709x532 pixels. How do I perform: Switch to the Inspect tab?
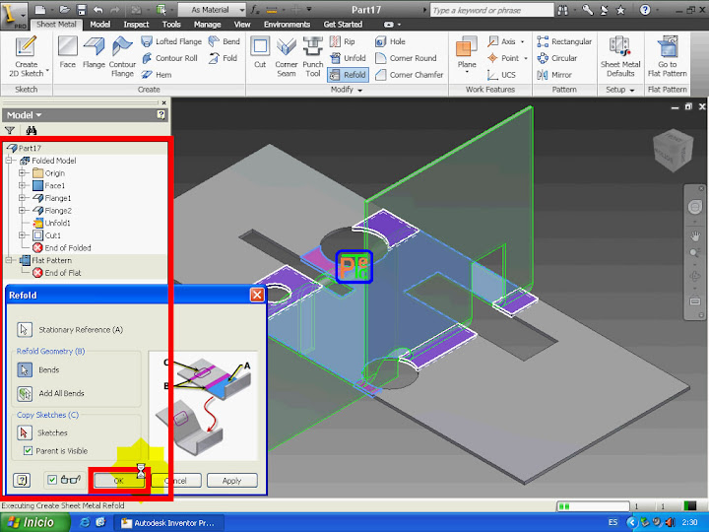click(x=136, y=25)
